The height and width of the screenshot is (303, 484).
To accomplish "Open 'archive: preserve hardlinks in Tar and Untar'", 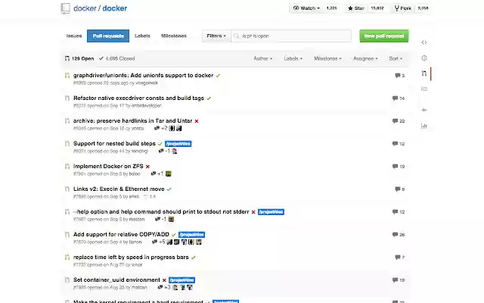I will coord(133,121).
